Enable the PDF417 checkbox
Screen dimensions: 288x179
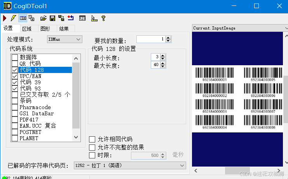[15, 120]
